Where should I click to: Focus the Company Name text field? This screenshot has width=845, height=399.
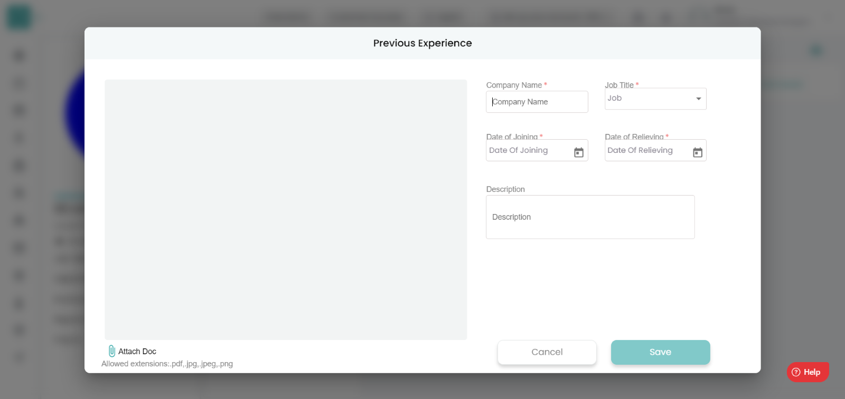coord(537,102)
